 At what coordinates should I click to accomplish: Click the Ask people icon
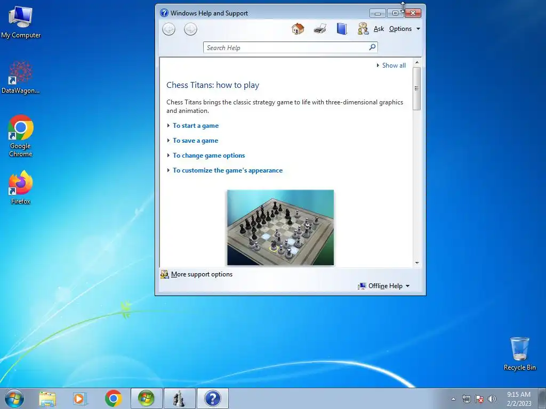pos(363,29)
